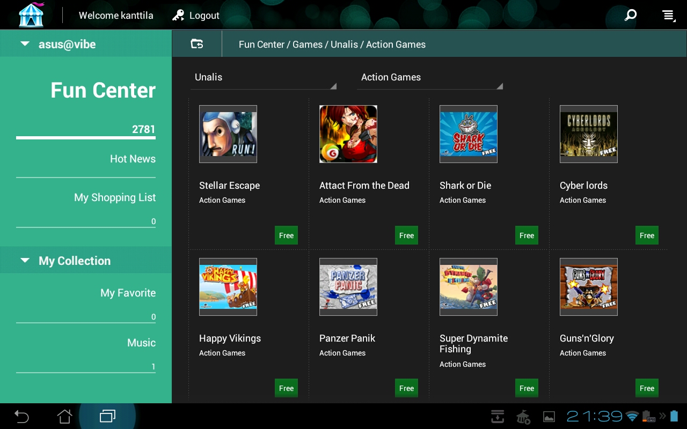This screenshot has height=429, width=687.
Task: Open the recent apps button
Action: click(x=107, y=416)
